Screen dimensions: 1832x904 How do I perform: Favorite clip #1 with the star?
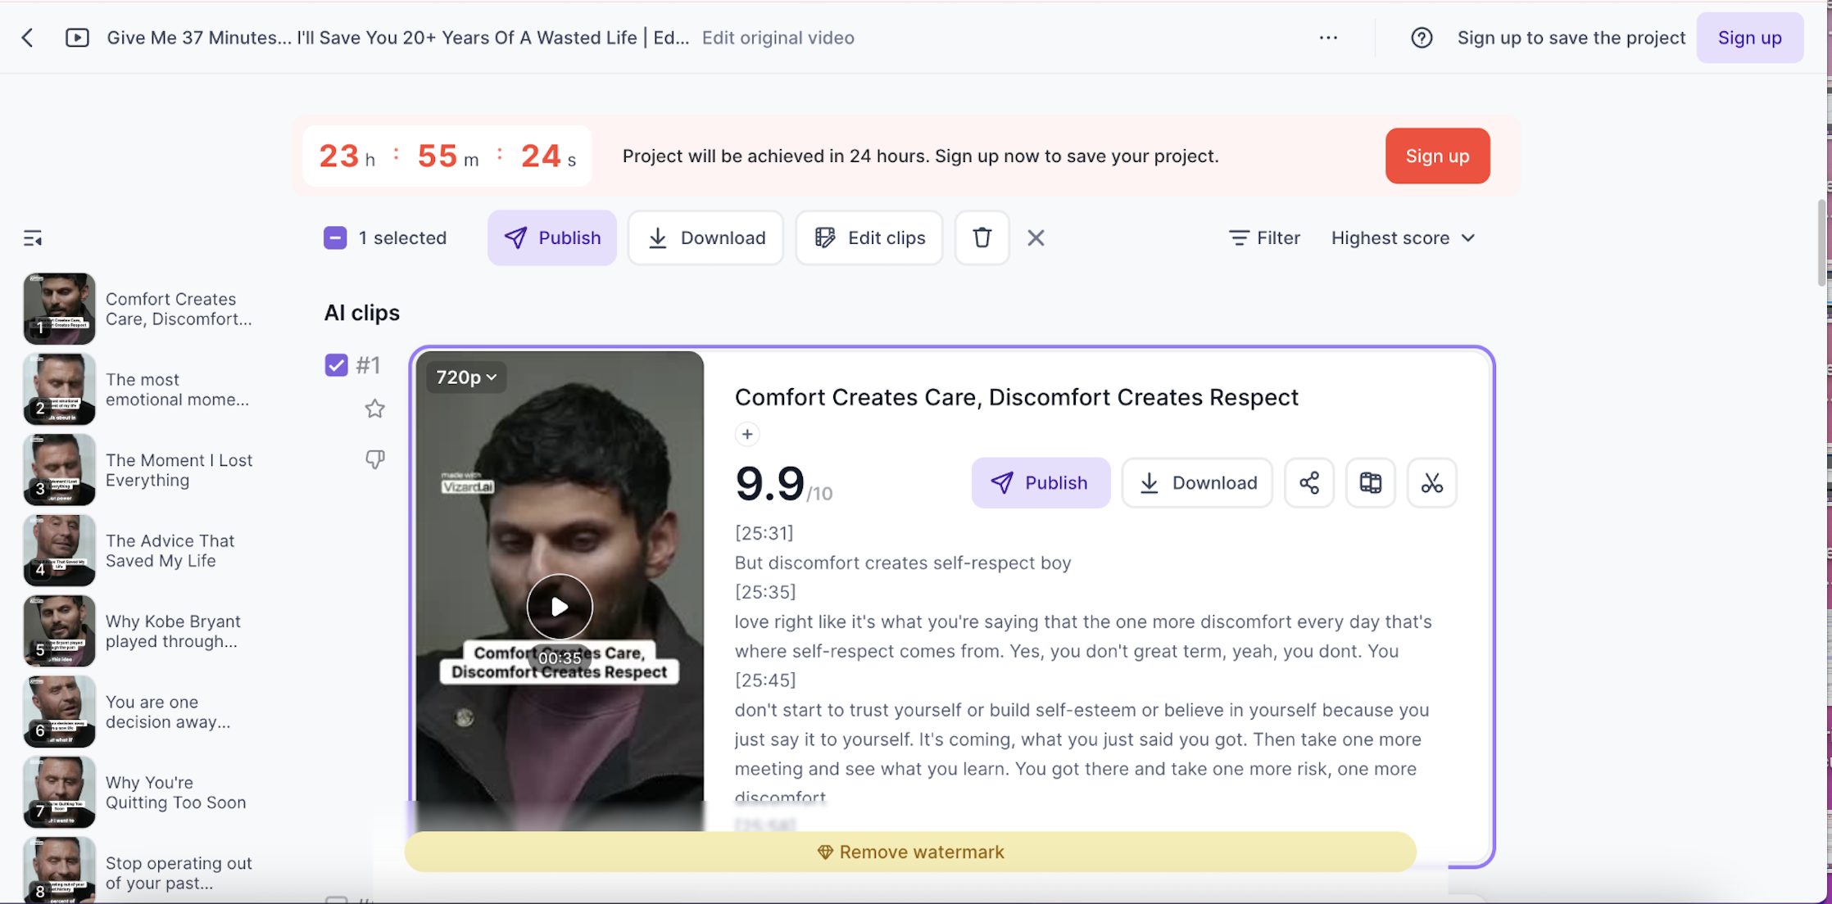pyautogui.click(x=374, y=409)
